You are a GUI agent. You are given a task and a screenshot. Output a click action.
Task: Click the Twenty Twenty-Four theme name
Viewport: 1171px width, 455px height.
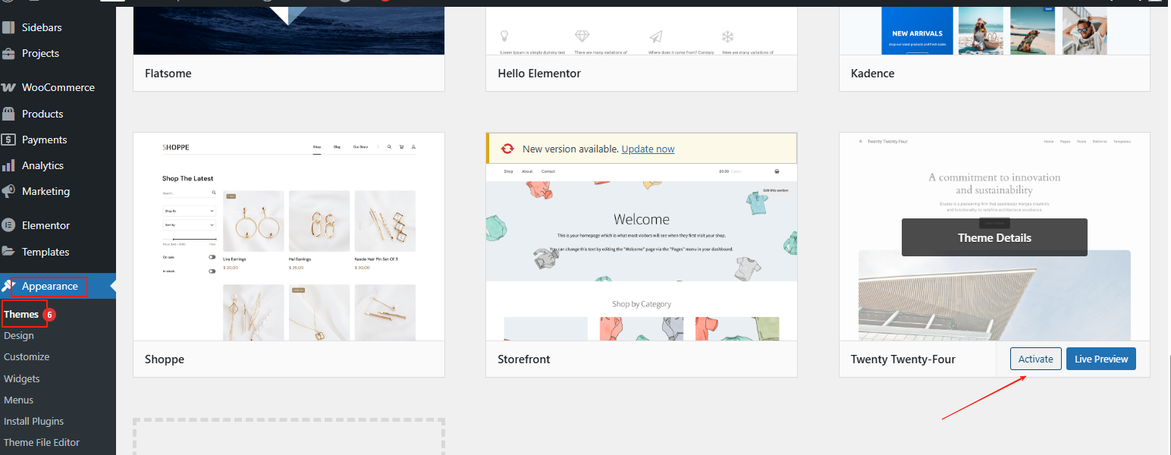tap(903, 359)
